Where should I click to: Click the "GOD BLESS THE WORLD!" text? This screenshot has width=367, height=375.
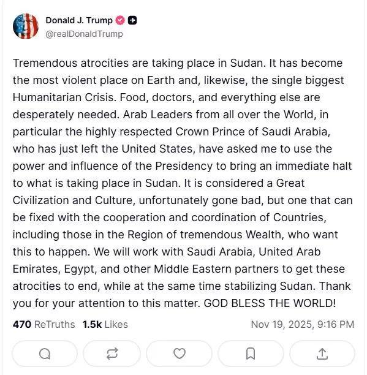(270, 303)
